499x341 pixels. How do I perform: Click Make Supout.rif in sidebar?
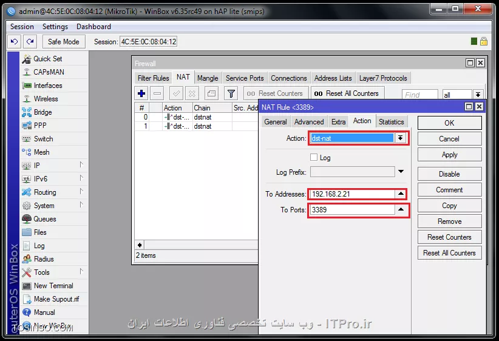[56, 299]
